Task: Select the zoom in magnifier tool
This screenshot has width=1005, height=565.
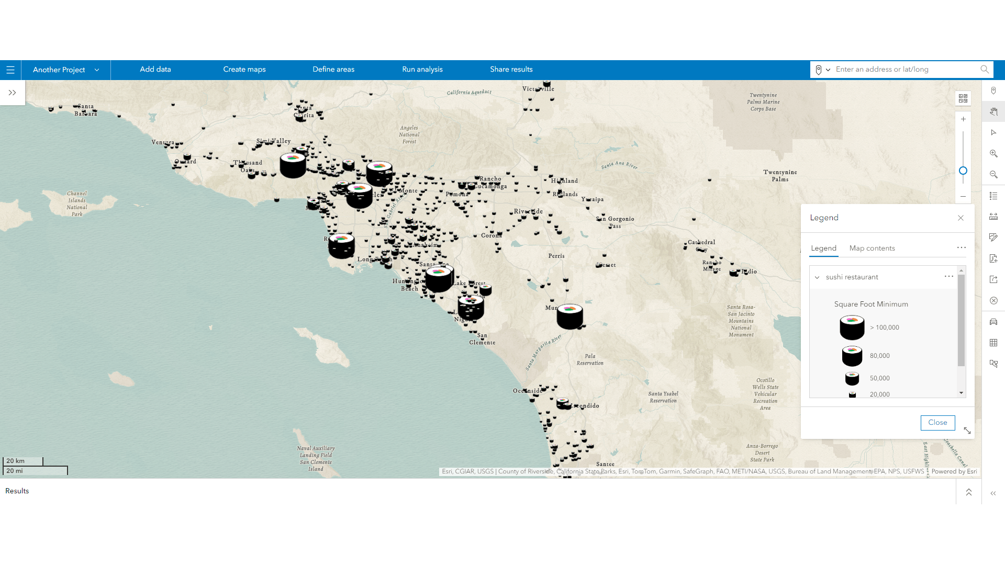Action: click(x=993, y=153)
